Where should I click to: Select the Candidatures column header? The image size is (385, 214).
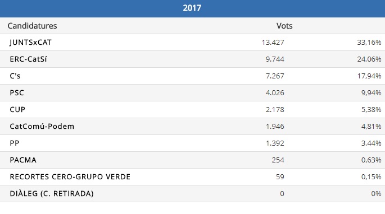(32, 26)
